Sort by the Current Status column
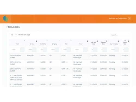 click(x=114, y=43)
